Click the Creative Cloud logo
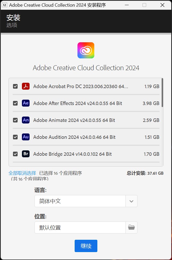172x260 pixels. click(x=86, y=50)
